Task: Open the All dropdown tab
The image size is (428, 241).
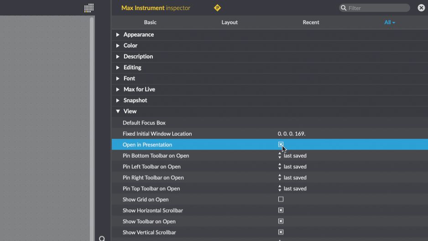Action: (389, 22)
